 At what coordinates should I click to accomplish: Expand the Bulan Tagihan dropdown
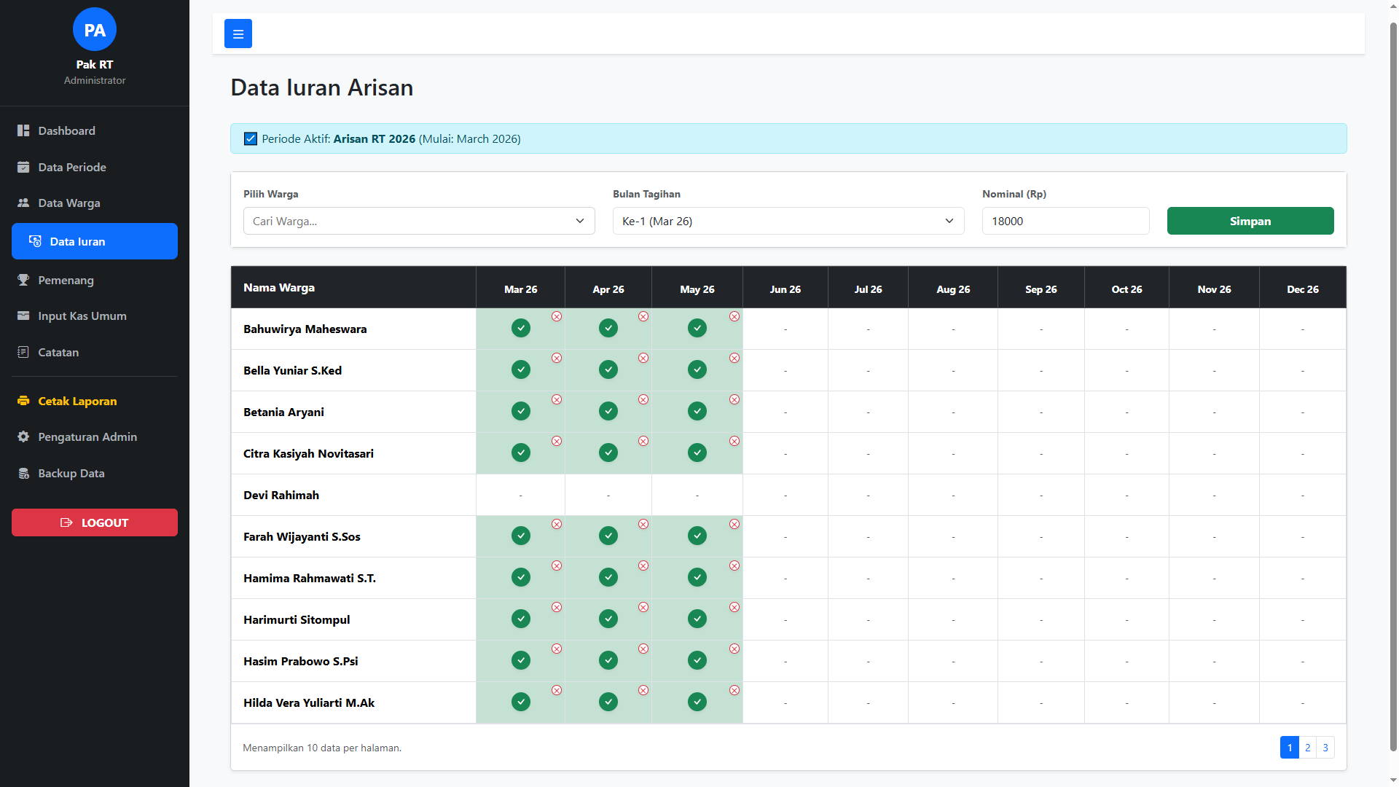coord(788,221)
